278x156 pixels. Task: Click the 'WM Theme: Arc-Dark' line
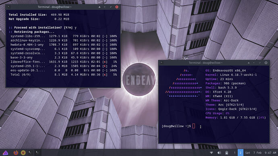[x=222, y=100]
